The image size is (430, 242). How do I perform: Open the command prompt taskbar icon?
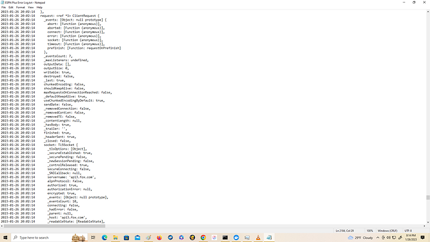[x=225, y=238]
